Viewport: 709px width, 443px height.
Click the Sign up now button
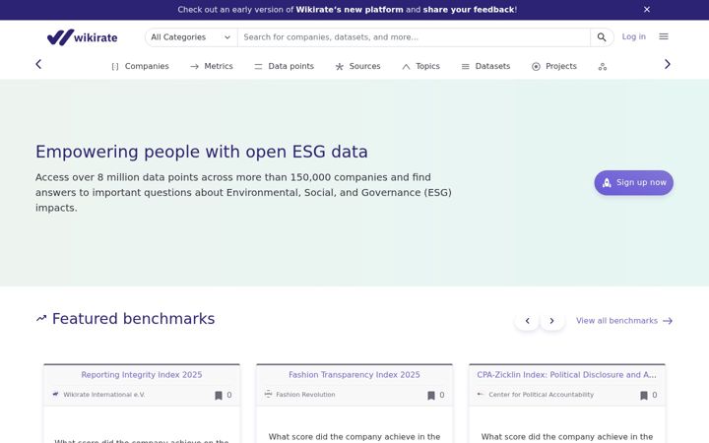pyautogui.click(x=633, y=183)
